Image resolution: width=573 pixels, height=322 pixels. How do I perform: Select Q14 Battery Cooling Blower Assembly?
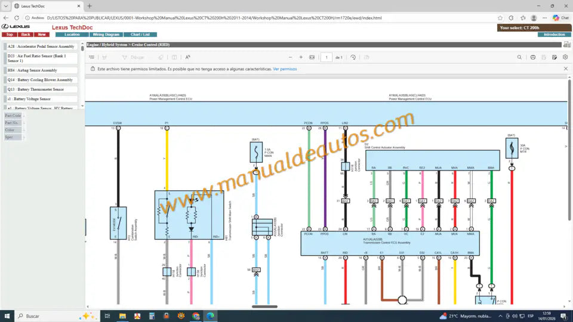click(41, 79)
